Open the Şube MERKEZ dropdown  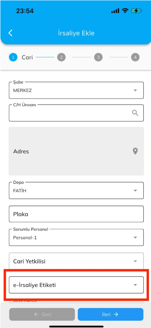(x=76, y=90)
